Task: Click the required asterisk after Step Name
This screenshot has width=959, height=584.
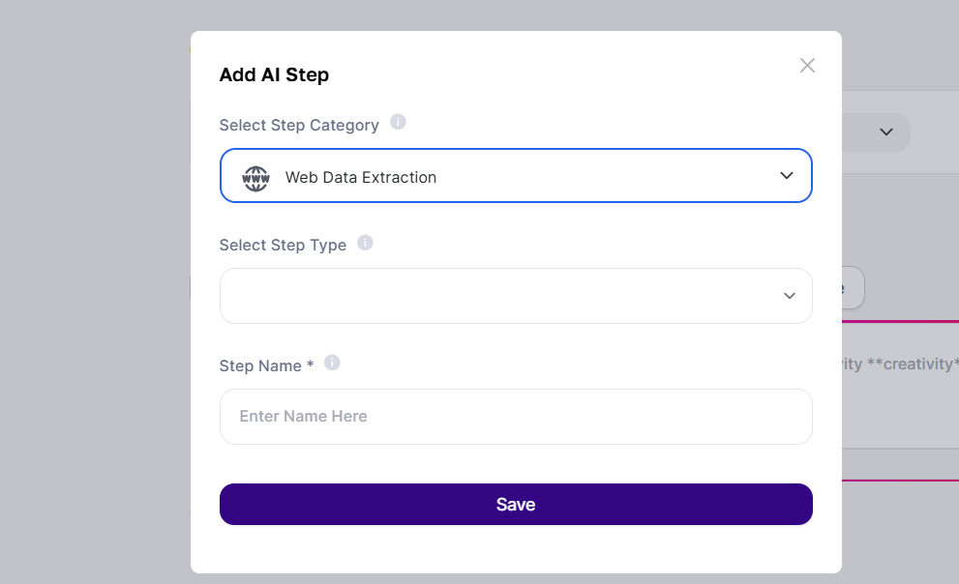Action: (311, 365)
